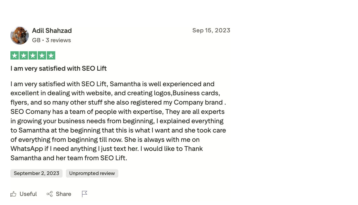
Task: Open Adil Shahzad's reviewer profile name
Action: coord(52,31)
